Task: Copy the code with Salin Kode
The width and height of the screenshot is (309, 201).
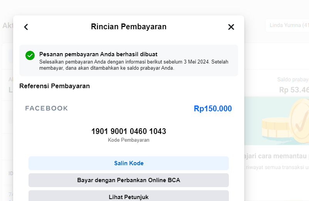Action: coord(129,163)
